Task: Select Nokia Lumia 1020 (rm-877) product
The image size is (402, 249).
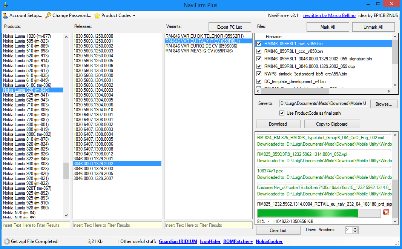Action: click(32, 36)
